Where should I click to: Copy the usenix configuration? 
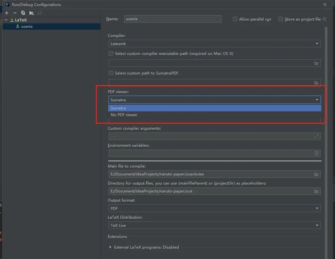tap(22, 13)
